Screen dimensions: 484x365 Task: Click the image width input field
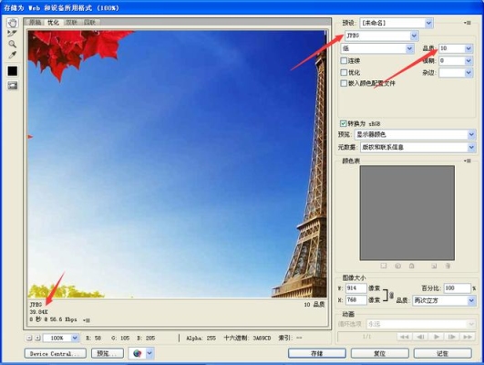[x=355, y=288]
